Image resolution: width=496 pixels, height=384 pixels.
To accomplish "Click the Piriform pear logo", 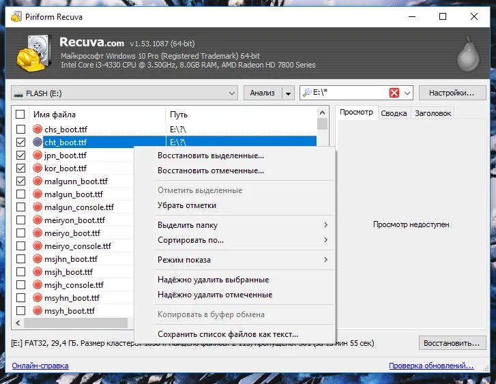I will coord(468,55).
